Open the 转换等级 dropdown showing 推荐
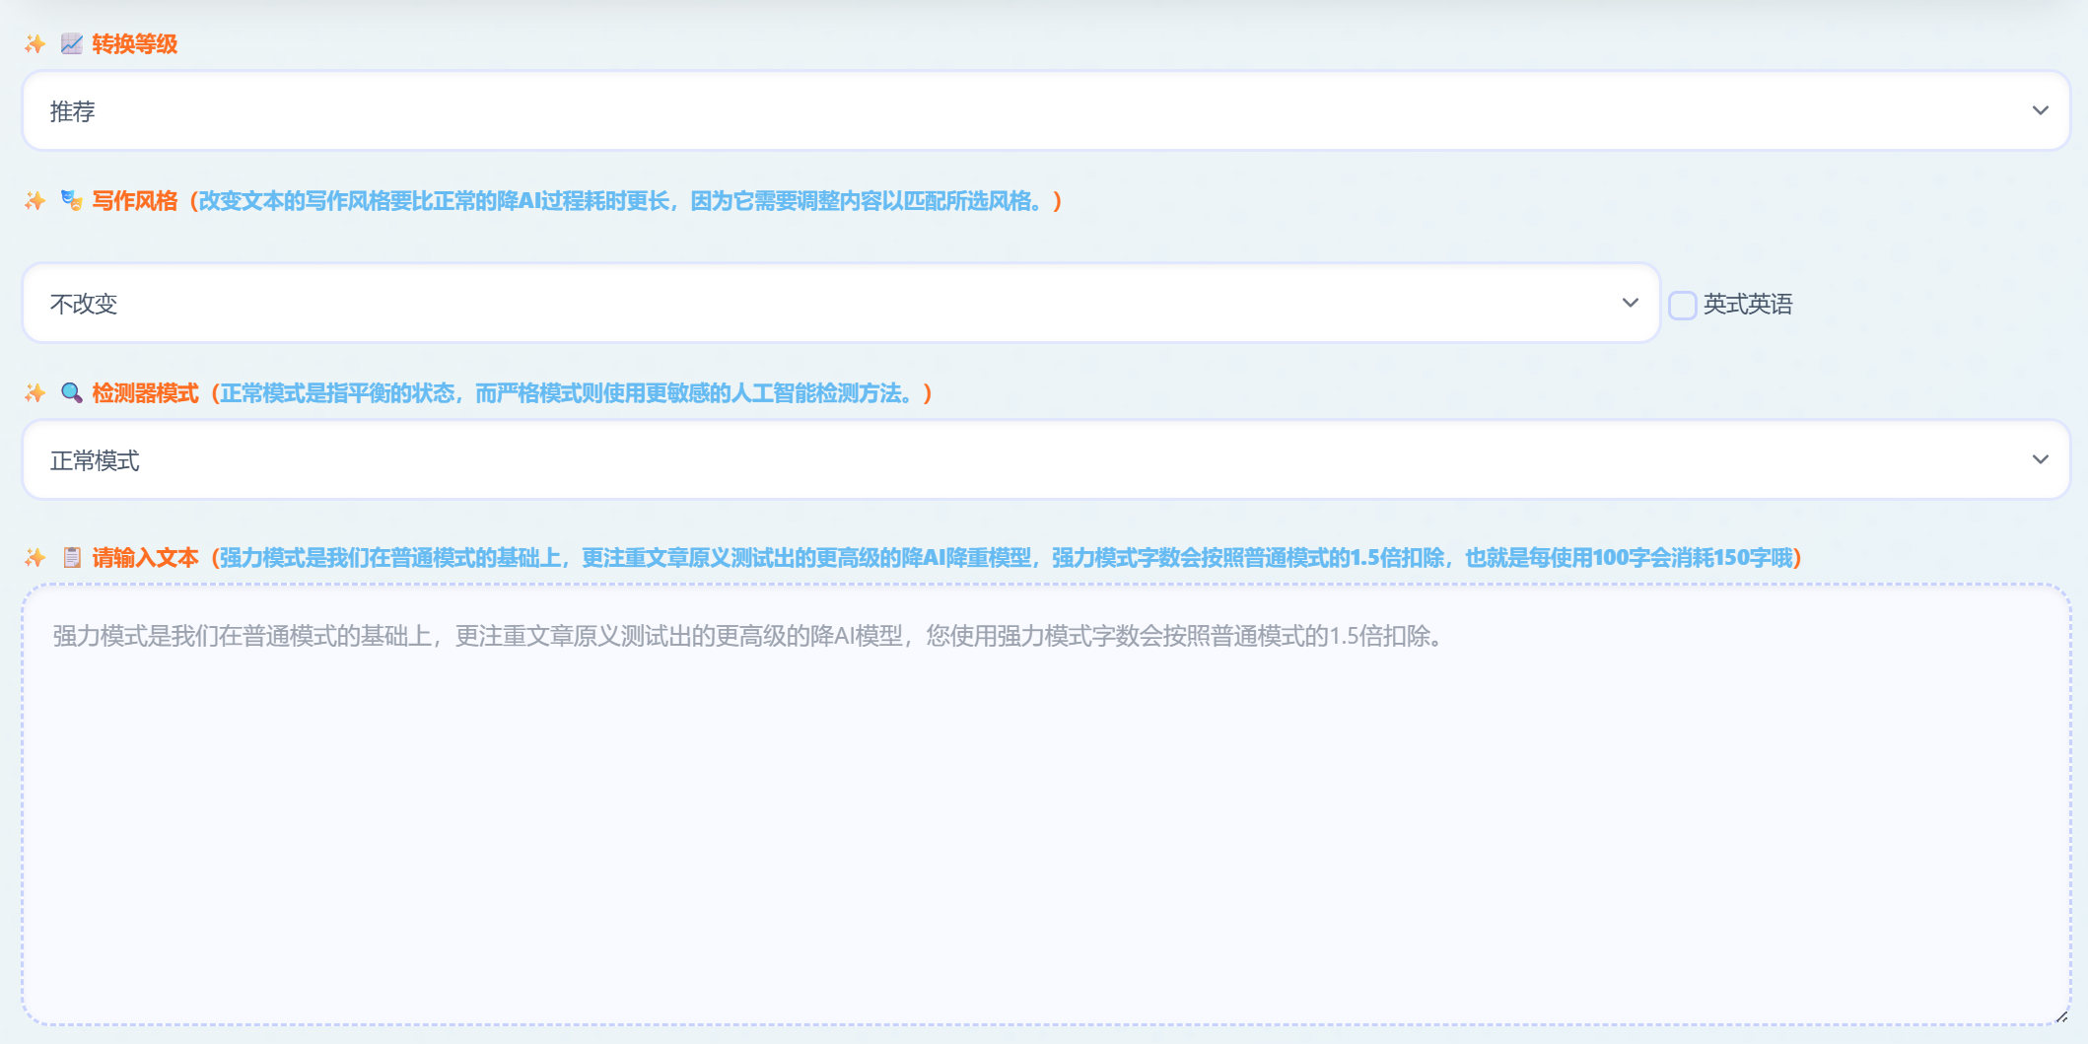Viewport: 2088px width, 1044px height. click(1045, 111)
